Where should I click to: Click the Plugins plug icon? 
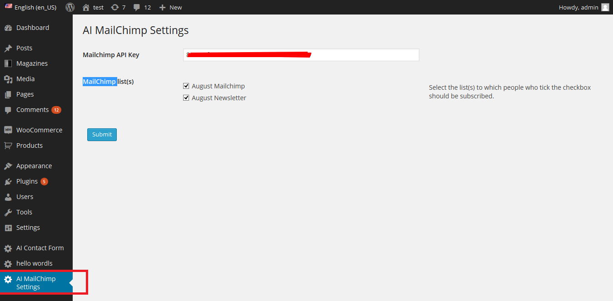(x=8, y=181)
